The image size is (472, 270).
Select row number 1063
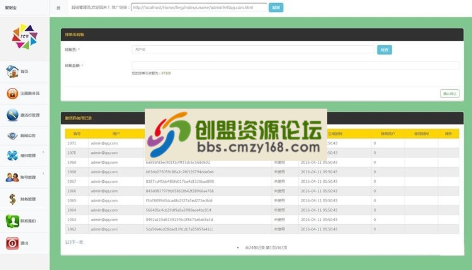click(x=72, y=220)
